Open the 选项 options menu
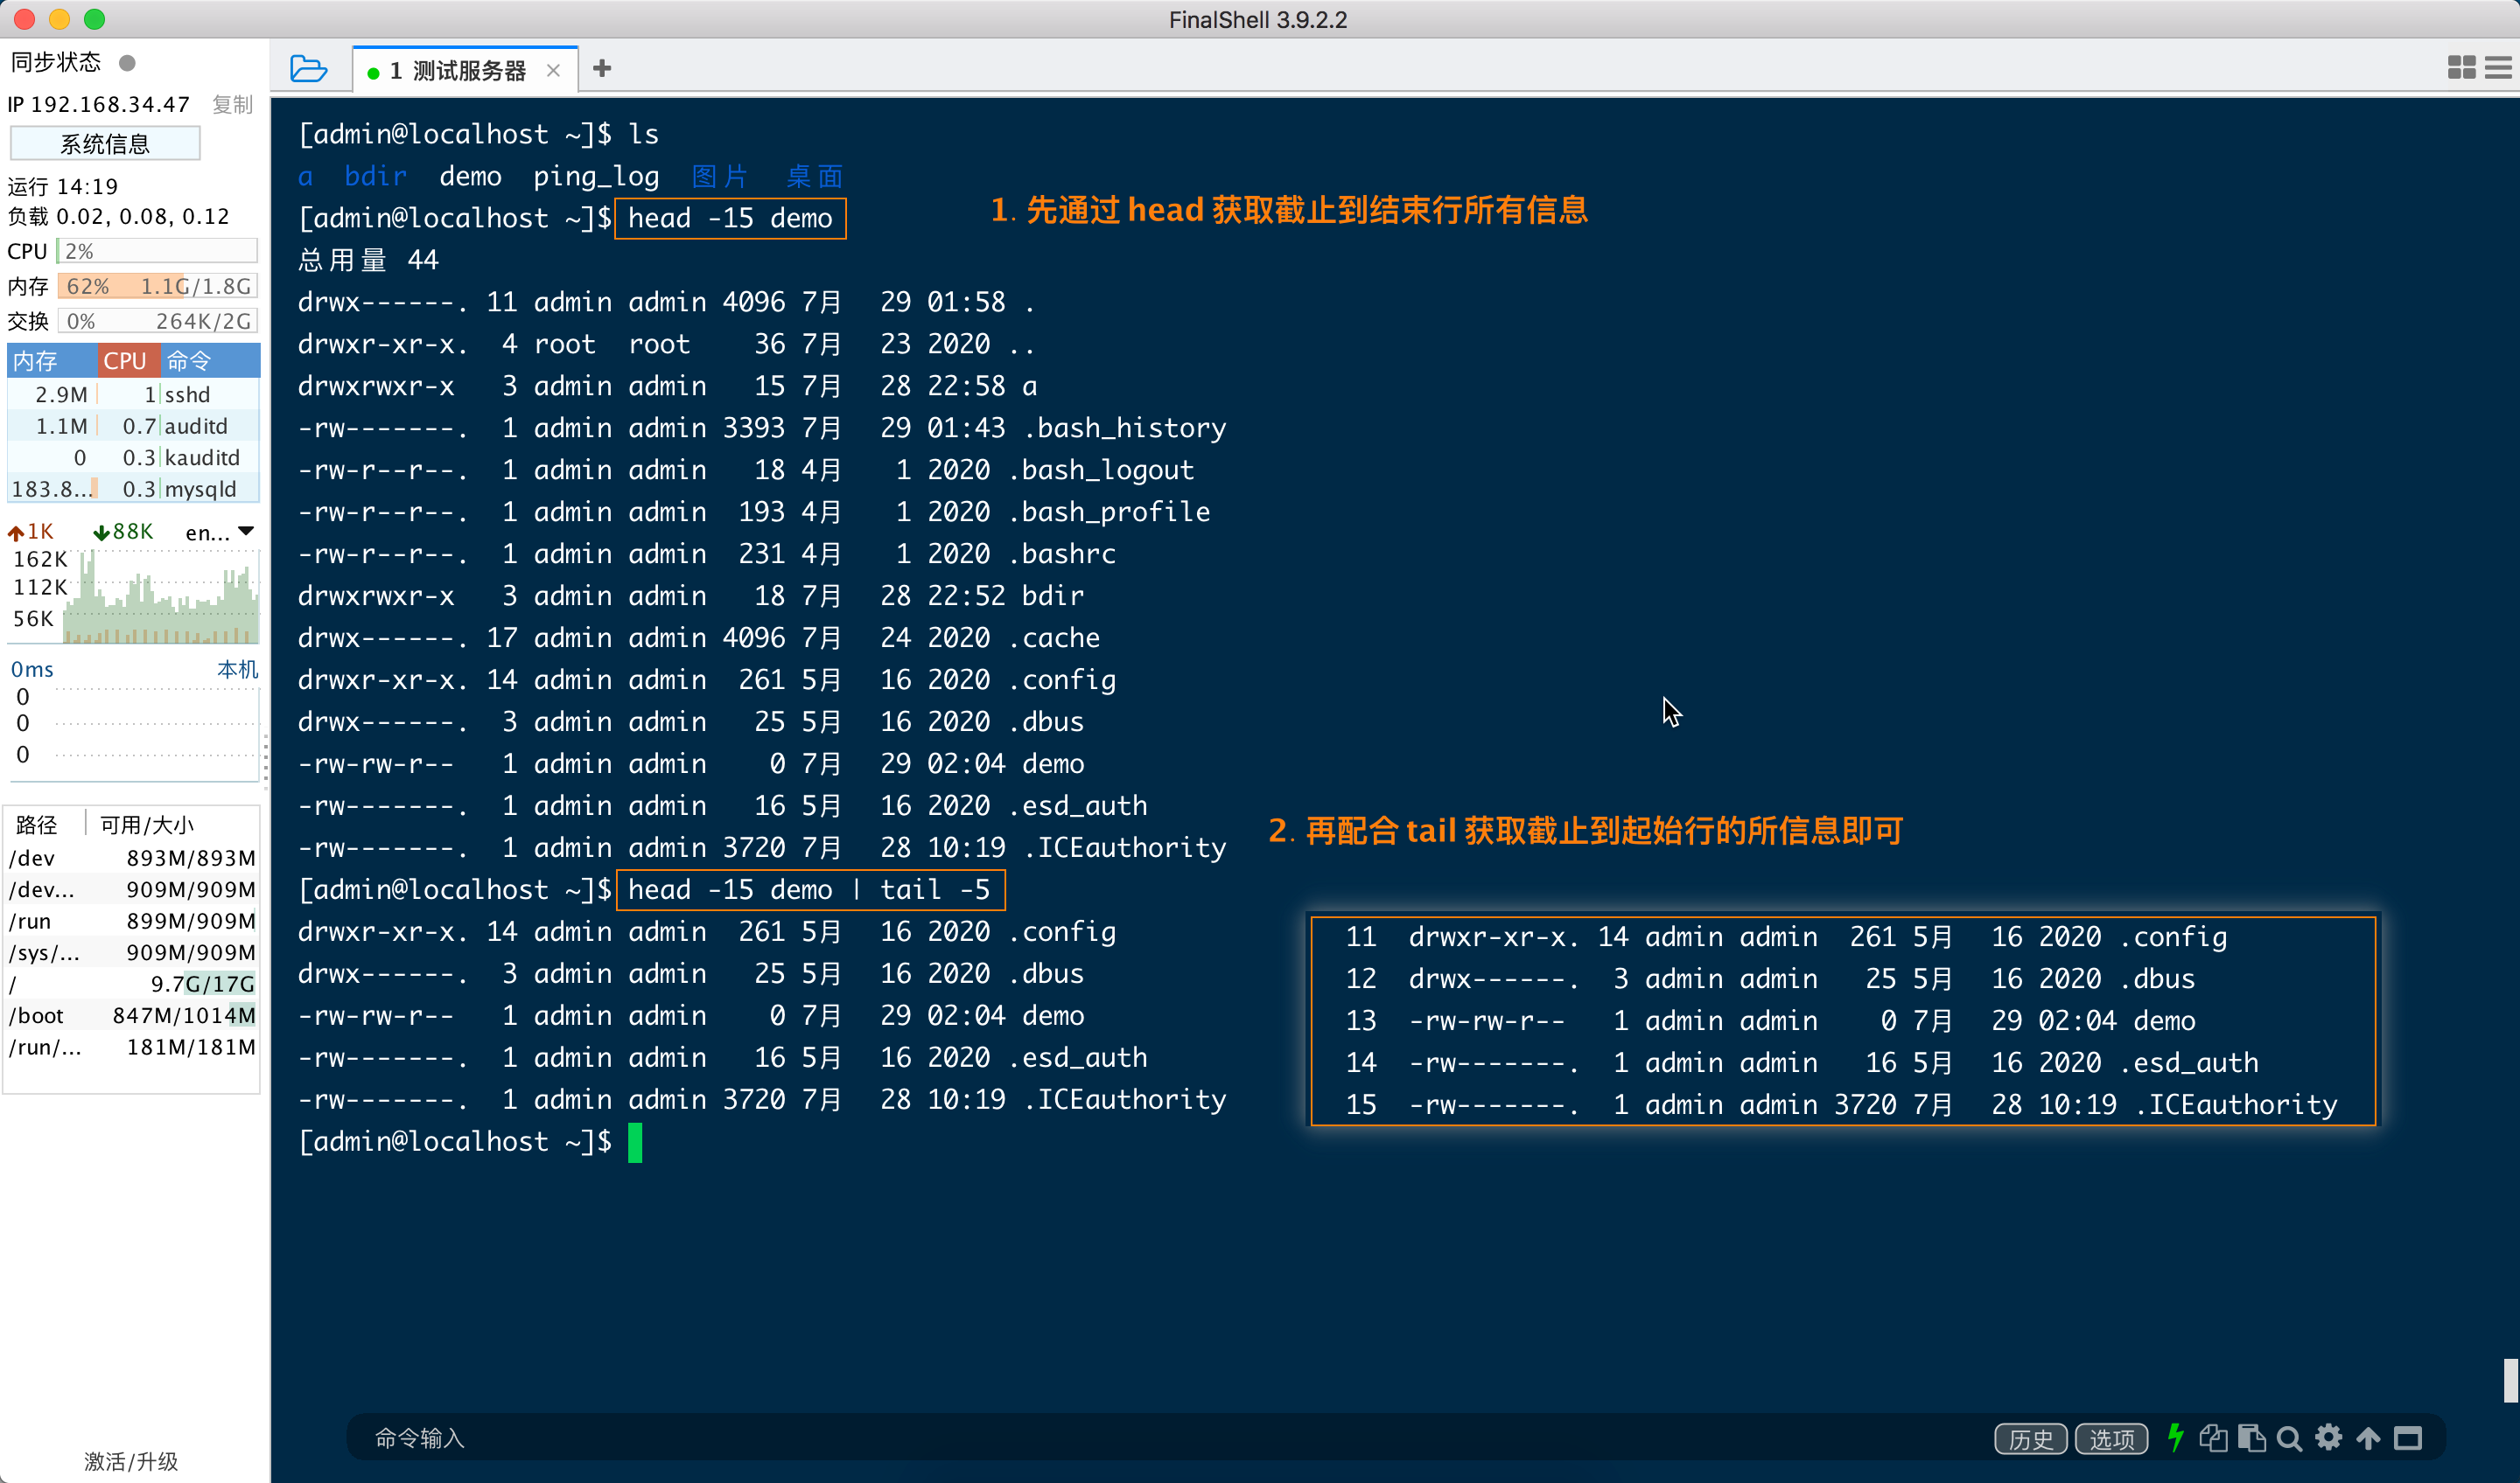2520x1483 pixels. pos(2111,1438)
